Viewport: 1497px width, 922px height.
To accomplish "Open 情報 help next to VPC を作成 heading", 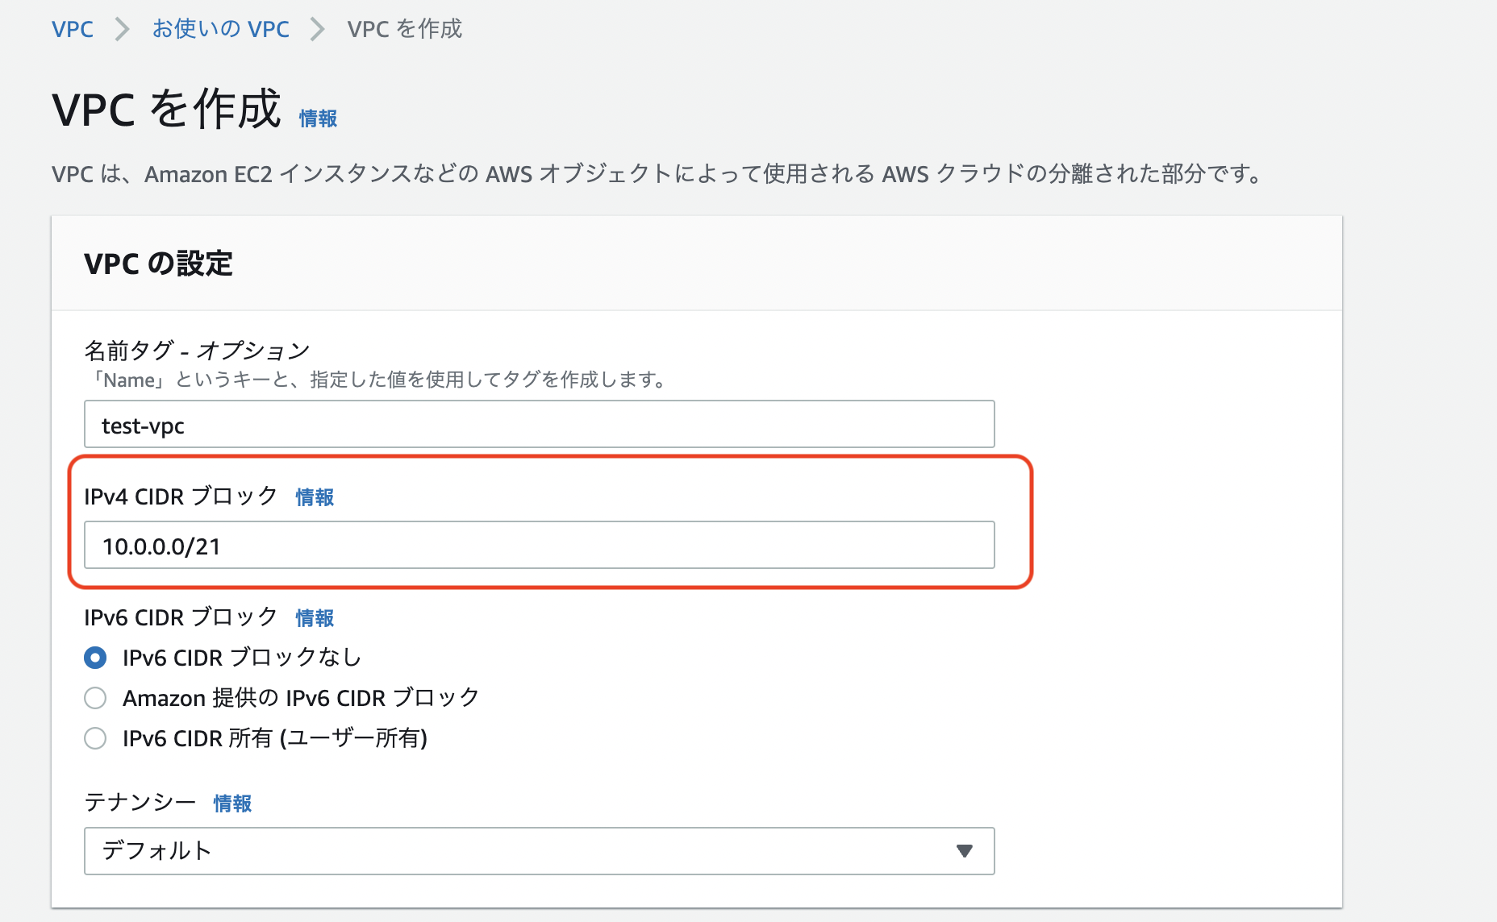I will pyautogui.click(x=317, y=118).
